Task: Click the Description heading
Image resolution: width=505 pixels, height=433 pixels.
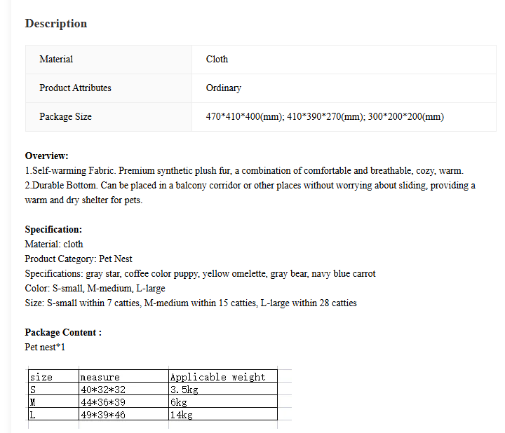Action: (56, 24)
